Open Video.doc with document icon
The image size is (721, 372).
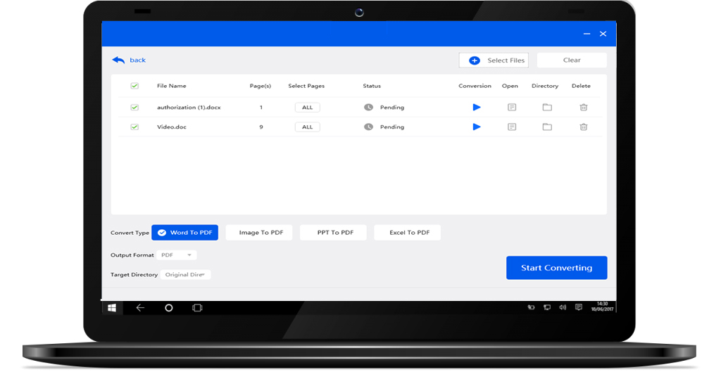512,127
